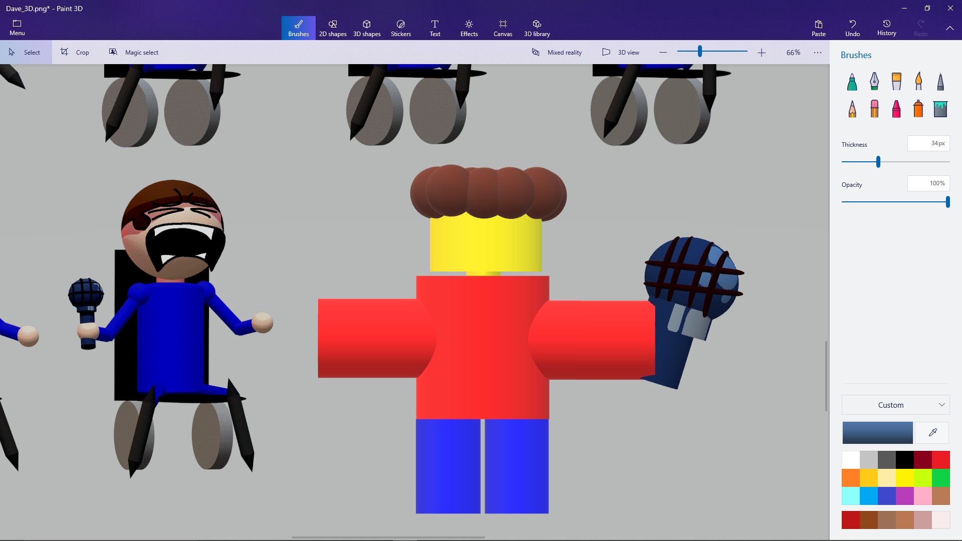Choose the purple color swatch
962x541 pixels.
tap(905, 495)
